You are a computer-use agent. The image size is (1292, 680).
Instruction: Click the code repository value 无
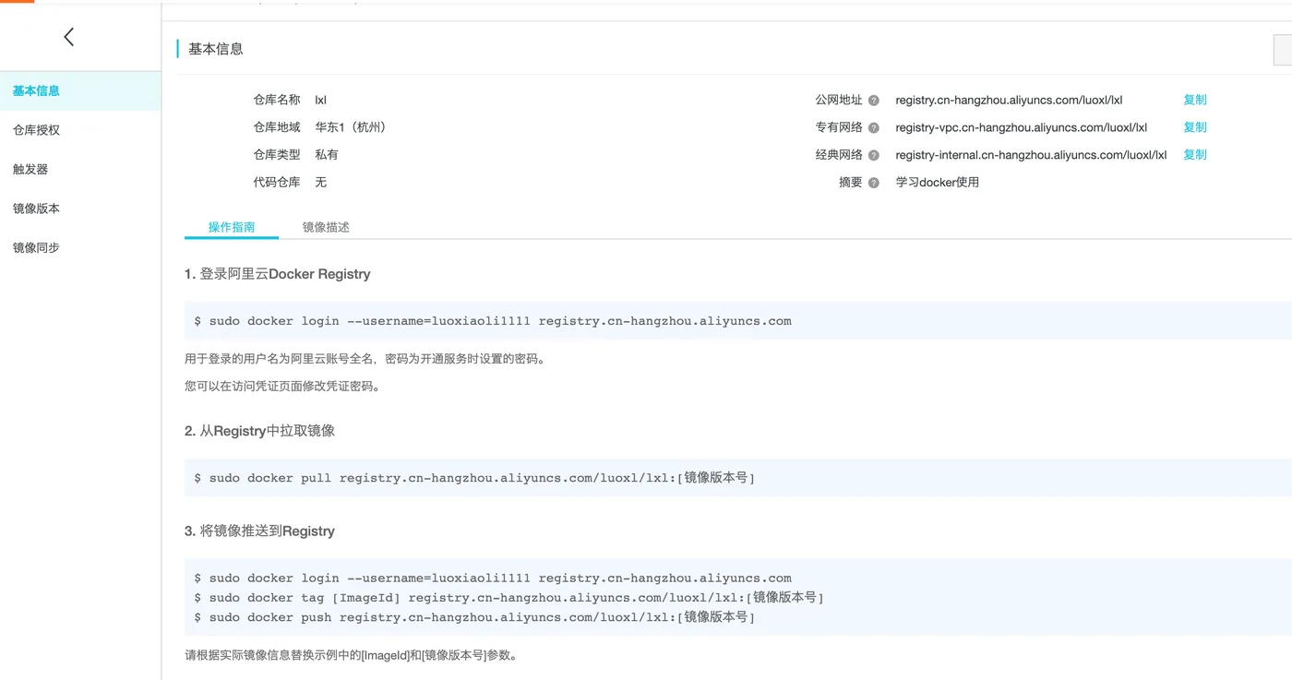(x=320, y=183)
